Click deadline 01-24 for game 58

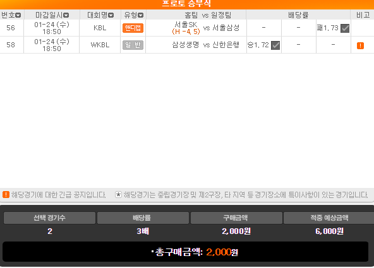[52, 45]
